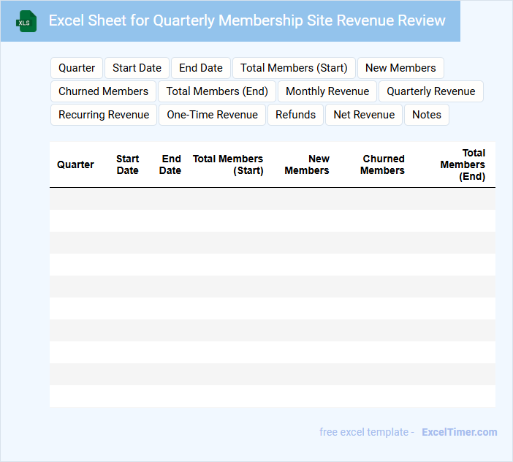The width and height of the screenshot is (513, 462).
Task: Click the Churned Members tag
Action: point(103,91)
